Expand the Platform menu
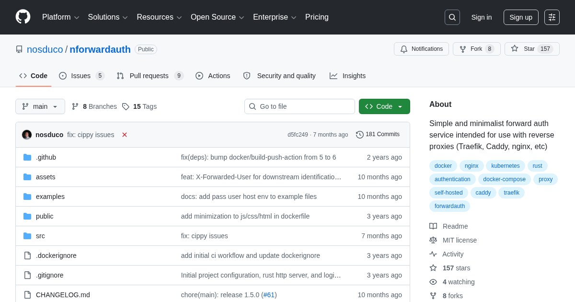 click(x=61, y=17)
